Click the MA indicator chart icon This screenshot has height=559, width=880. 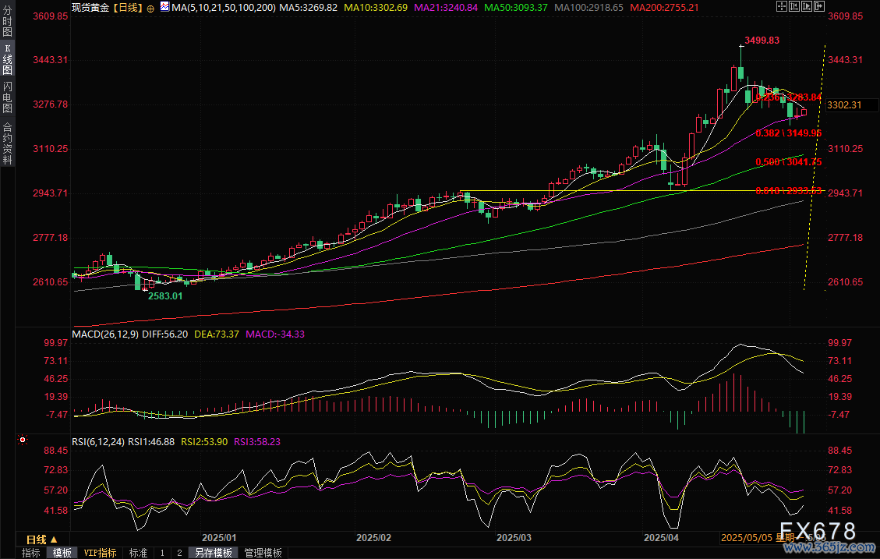click(x=164, y=6)
